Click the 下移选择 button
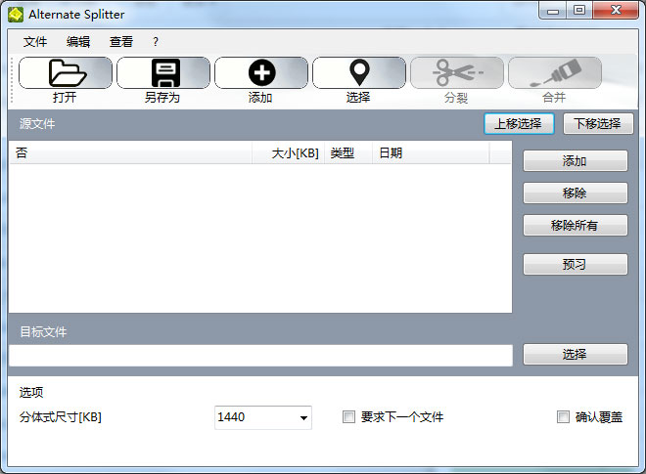 598,123
